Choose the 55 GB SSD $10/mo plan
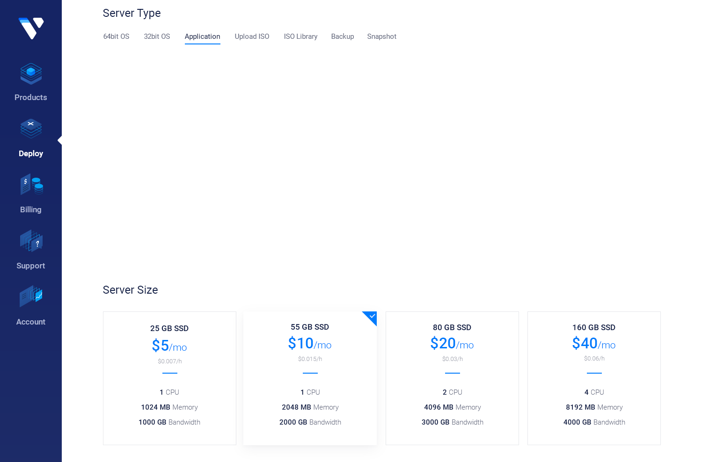702x462 pixels. pos(310,378)
